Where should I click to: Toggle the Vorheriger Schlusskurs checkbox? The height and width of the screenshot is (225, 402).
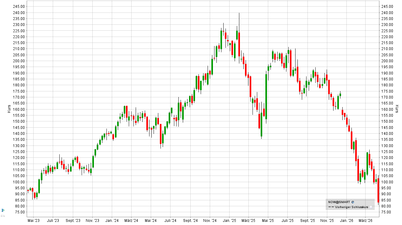coord(371,207)
